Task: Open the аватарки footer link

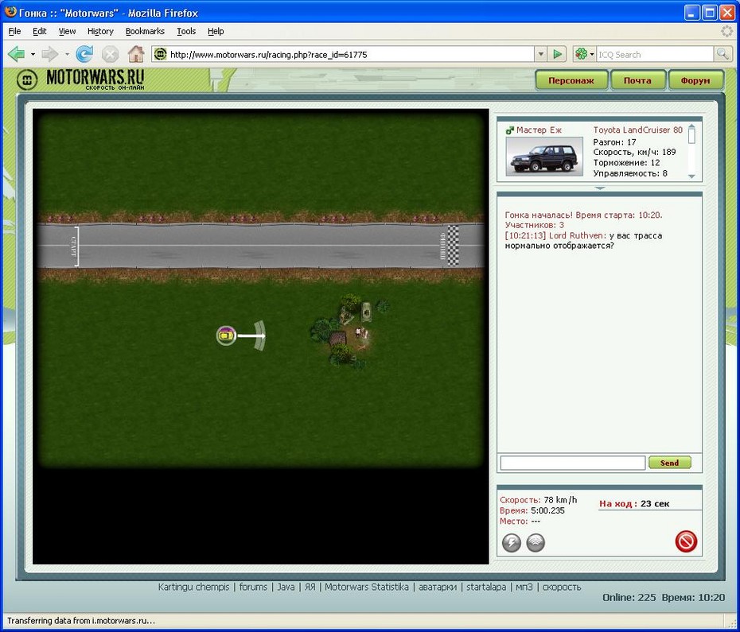Action: click(x=438, y=587)
